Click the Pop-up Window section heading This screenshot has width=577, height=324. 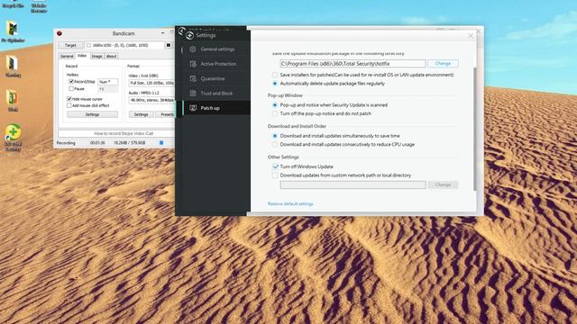tap(285, 95)
